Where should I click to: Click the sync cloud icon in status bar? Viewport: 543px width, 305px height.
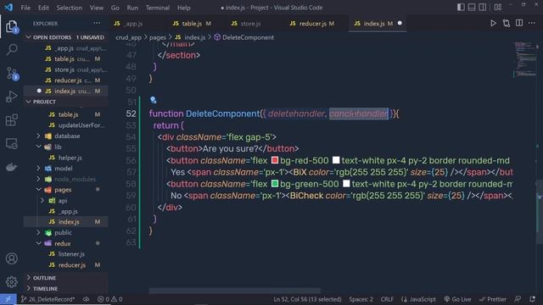pos(86,299)
